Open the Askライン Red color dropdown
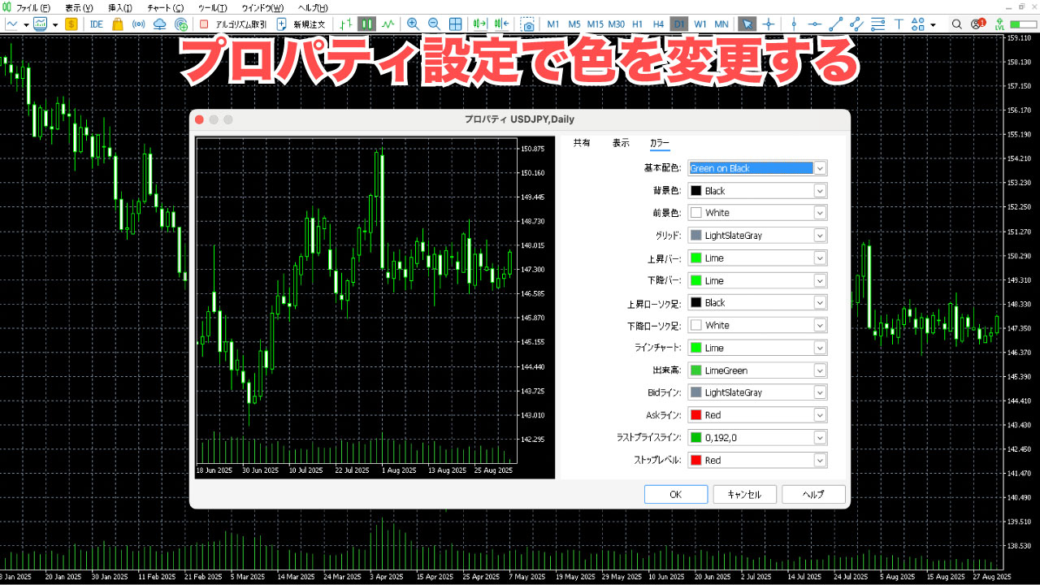Image resolution: width=1040 pixels, height=585 pixels. click(819, 414)
